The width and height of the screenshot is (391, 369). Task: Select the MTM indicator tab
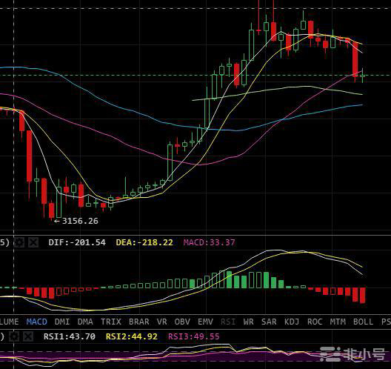click(338, 322)
